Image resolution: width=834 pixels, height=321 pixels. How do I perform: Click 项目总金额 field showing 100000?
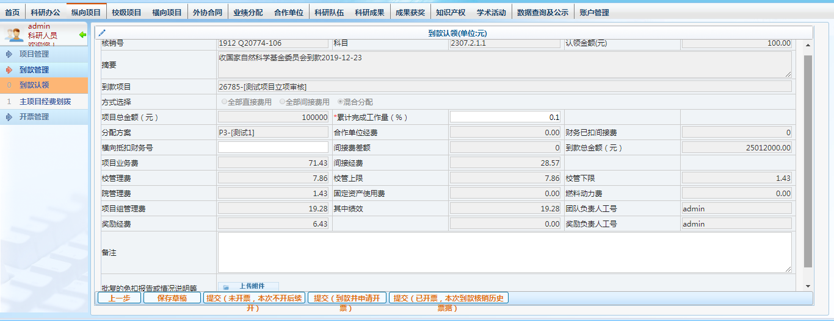click(273, 117)
